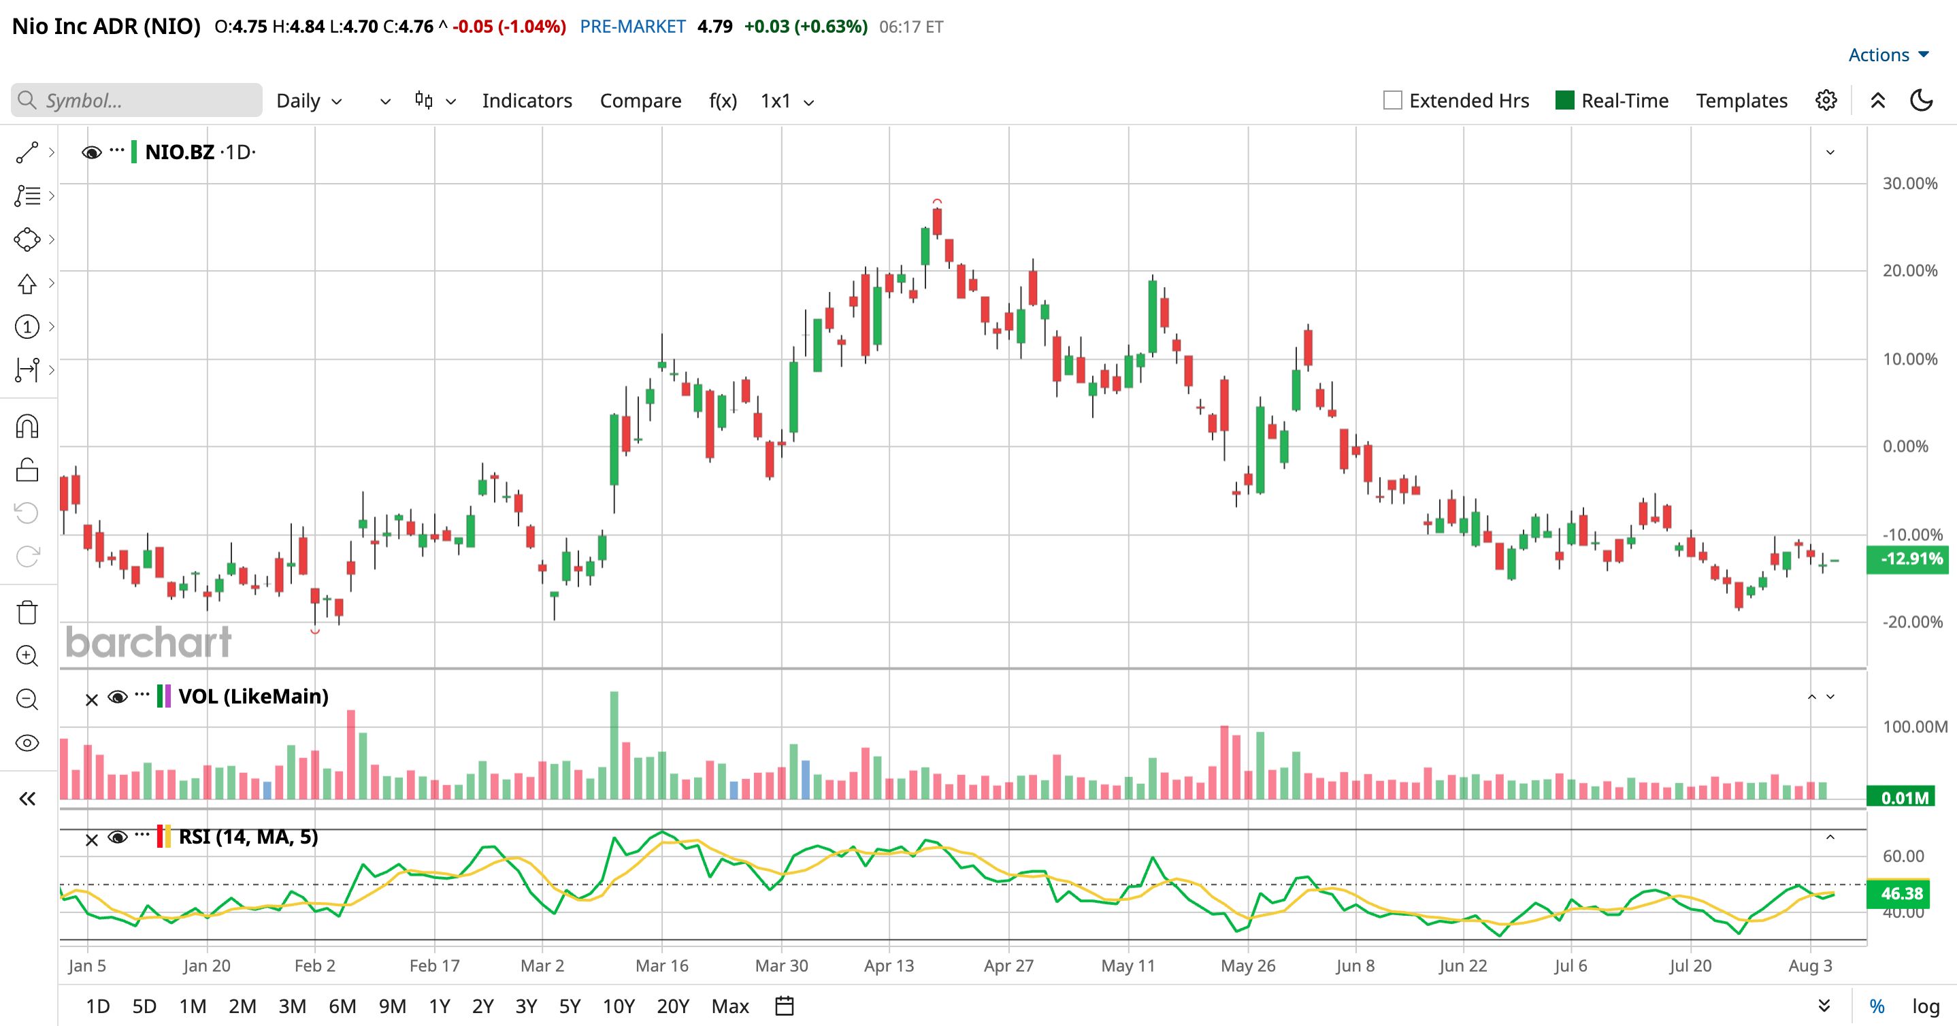Toggle the magnet snap tool
This screenshot has height=1026, width=1957.
pos(27,426)
